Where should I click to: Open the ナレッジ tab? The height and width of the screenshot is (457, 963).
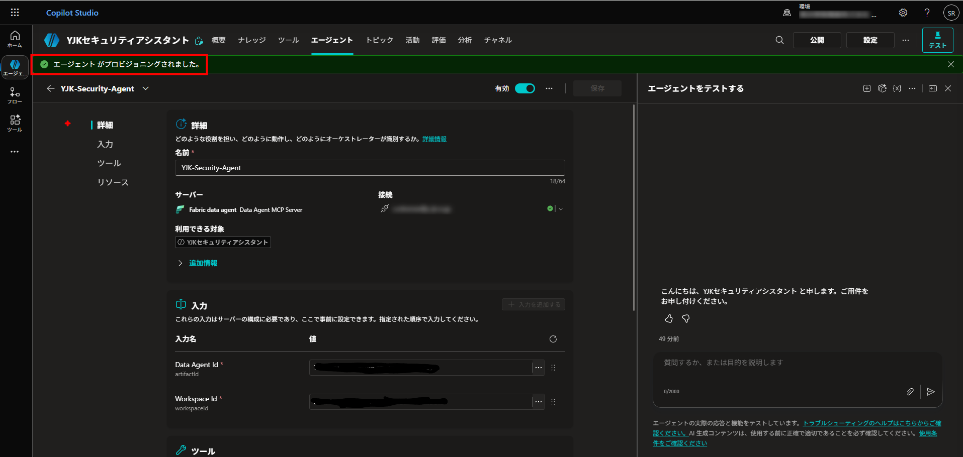pos(252,40)
